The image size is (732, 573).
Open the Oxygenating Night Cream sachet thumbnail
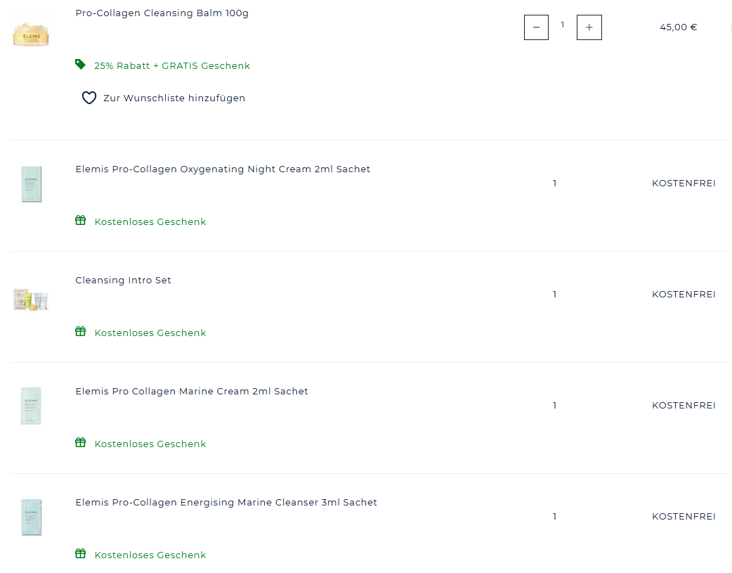click(x=31, y=184)
